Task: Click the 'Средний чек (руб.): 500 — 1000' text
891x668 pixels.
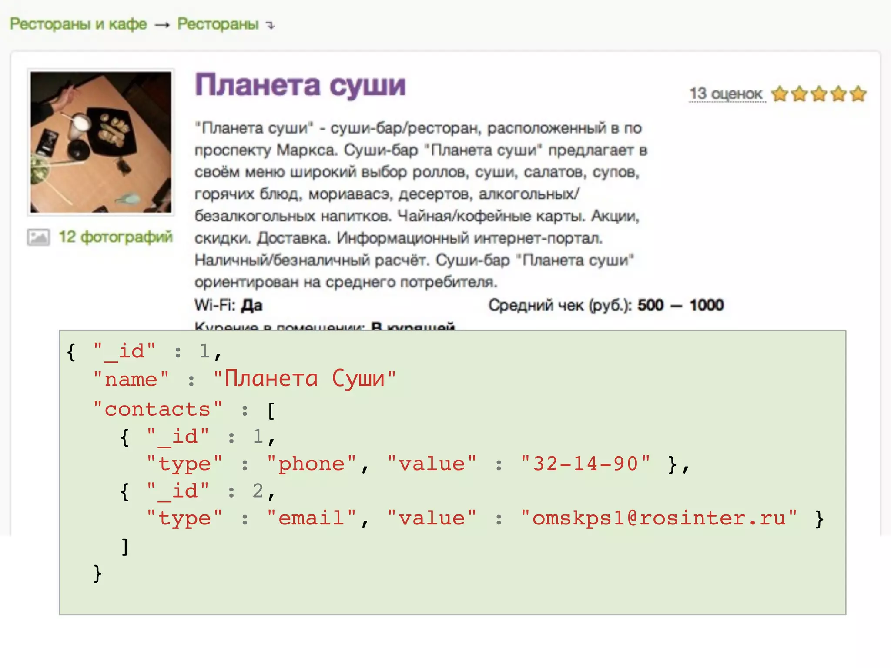Action: coord(606,305)
